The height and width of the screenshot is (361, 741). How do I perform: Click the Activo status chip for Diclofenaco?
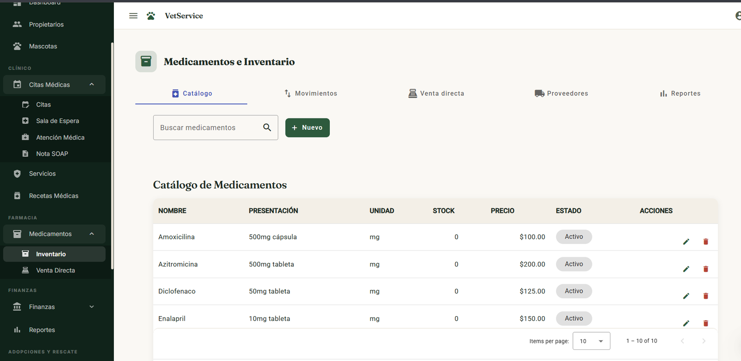(x=574, y=291)
